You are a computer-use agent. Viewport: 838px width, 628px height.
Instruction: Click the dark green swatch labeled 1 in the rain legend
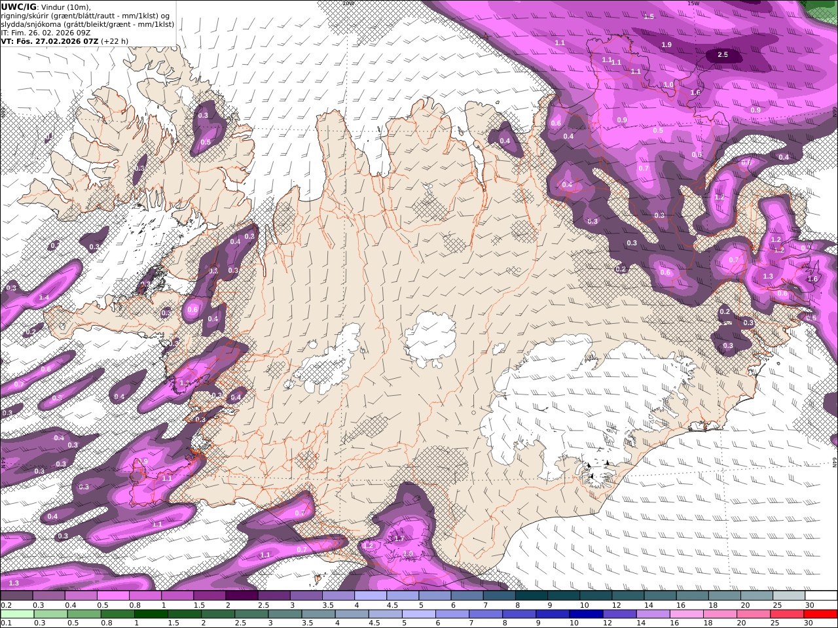pyautogui.click(x=150, y=614)
